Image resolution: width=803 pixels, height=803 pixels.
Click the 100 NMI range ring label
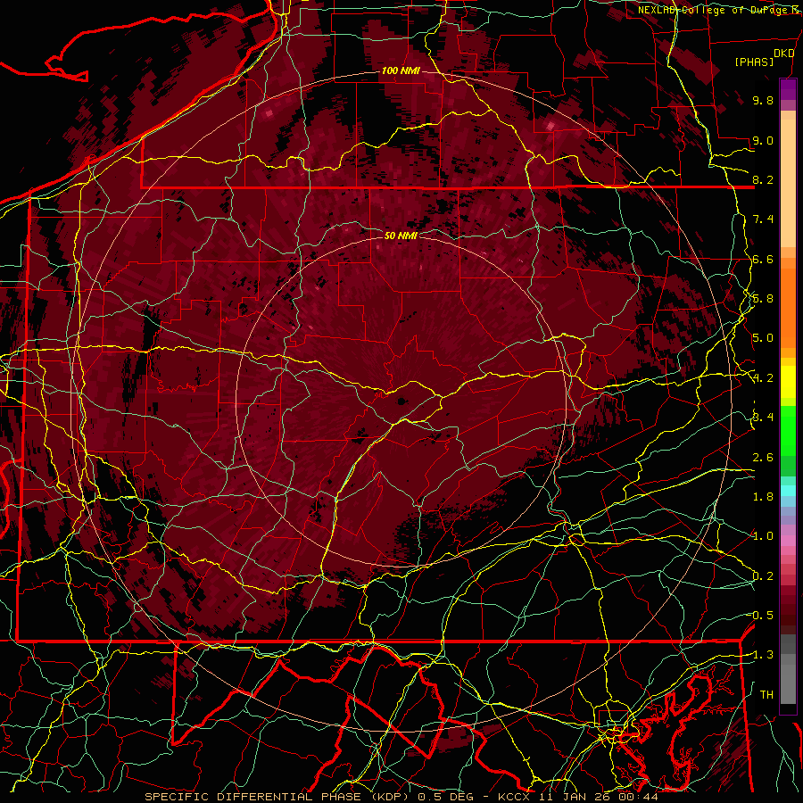(401, 70)
